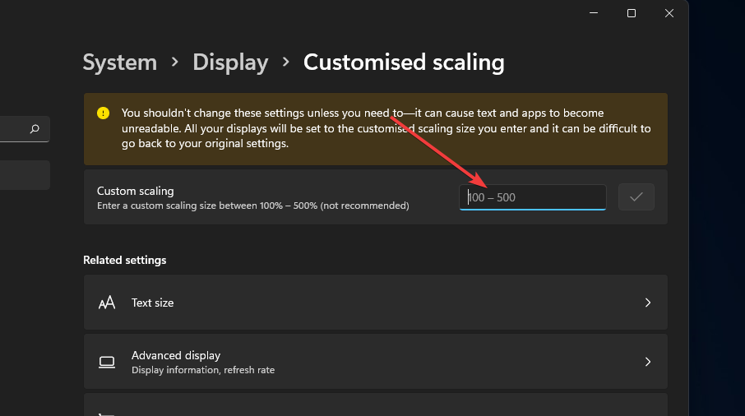Screen dimensions: 745x416
Task: Go back to the System breadcrumb
Action: coord(120,62)
